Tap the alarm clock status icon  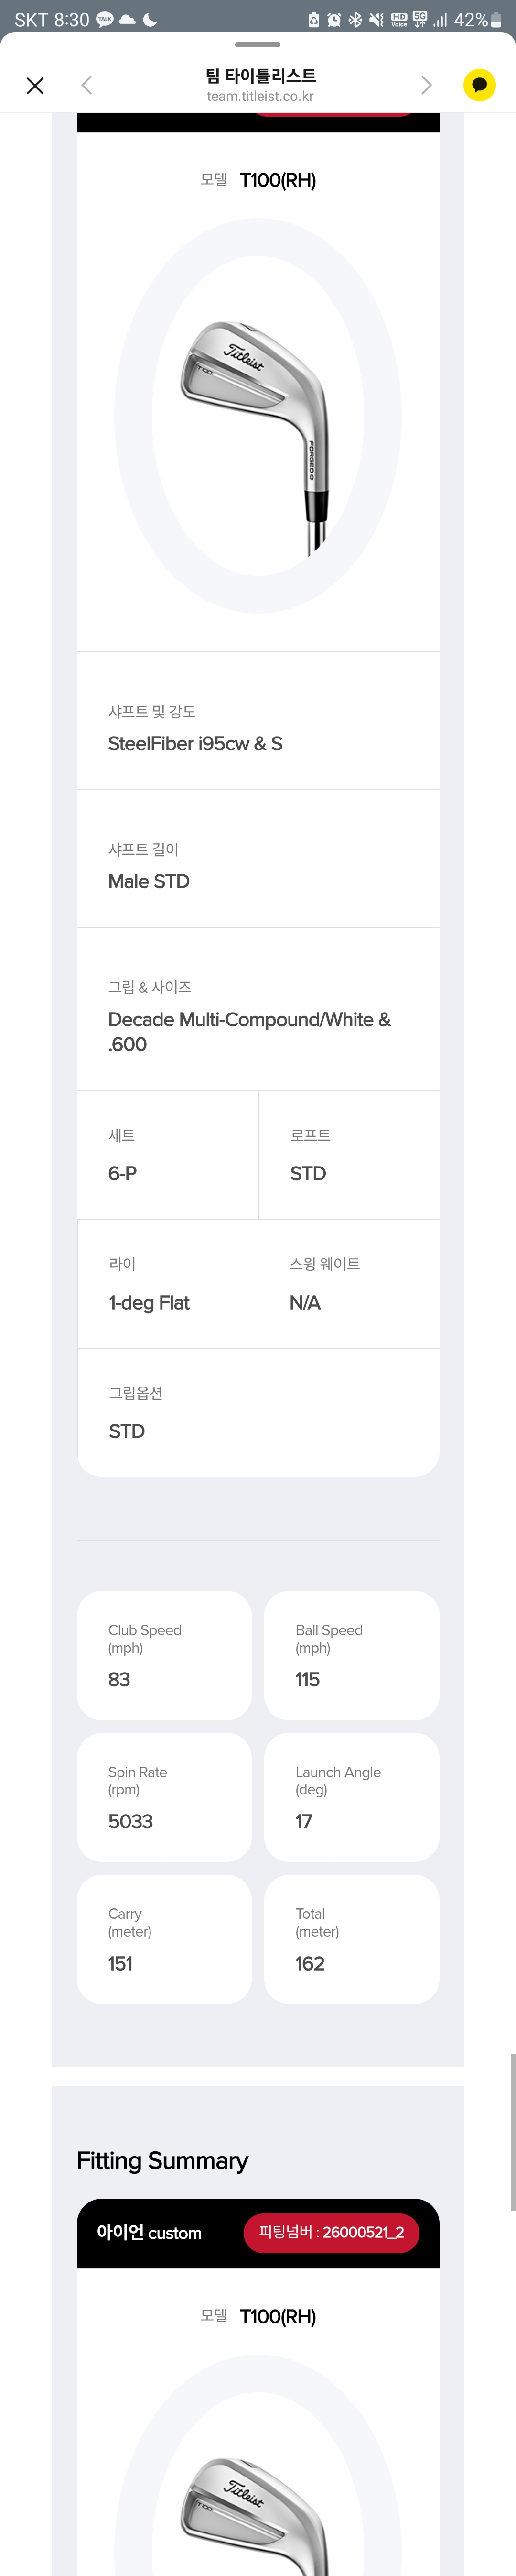point(334,20)
